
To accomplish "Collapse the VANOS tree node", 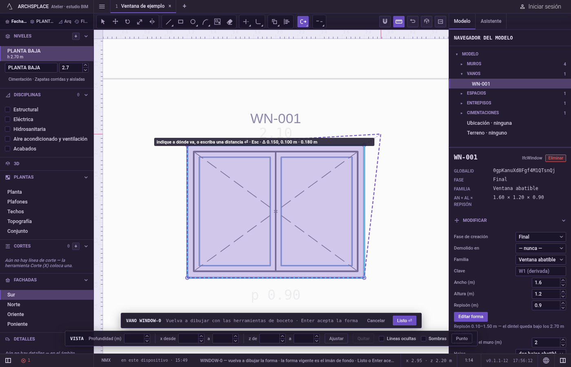I will point(462,74).
